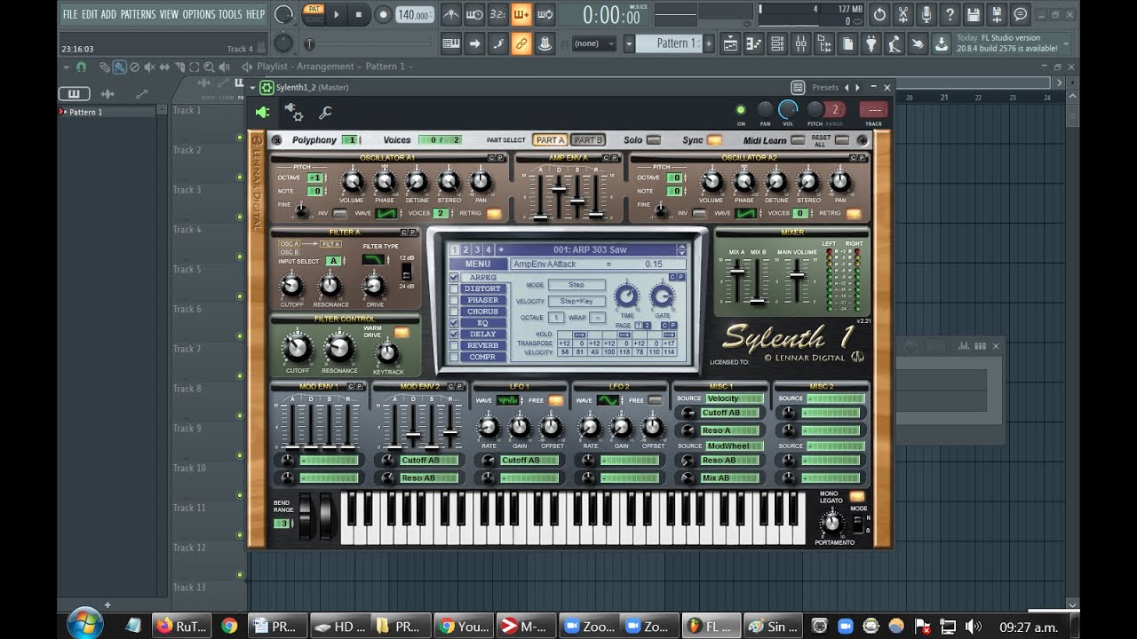Toggle the Sylenth1 Solo switch
The image size is (1137, 639).
click(654, 140)
